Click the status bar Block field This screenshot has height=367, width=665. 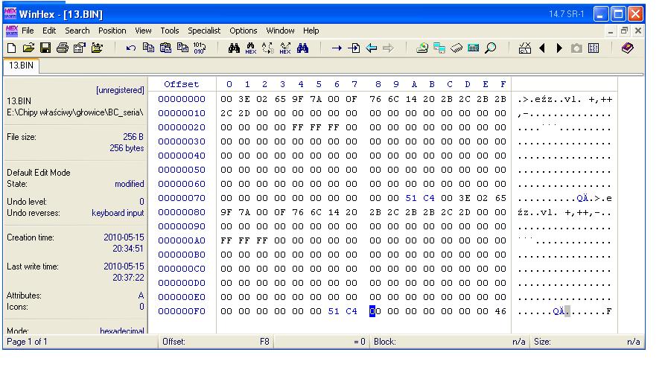[449, 342]
